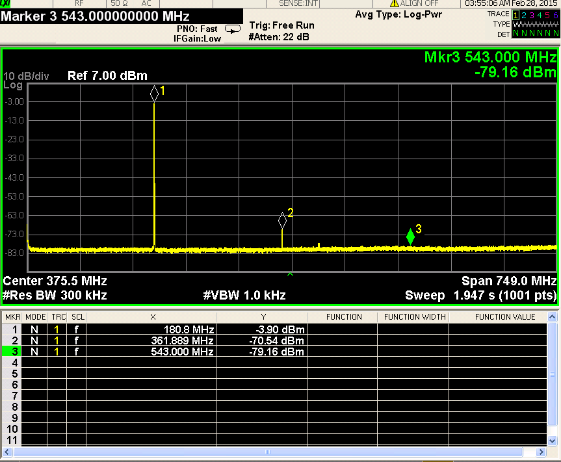Click the Center 375.5 MHz readout

tap(55, 281)
